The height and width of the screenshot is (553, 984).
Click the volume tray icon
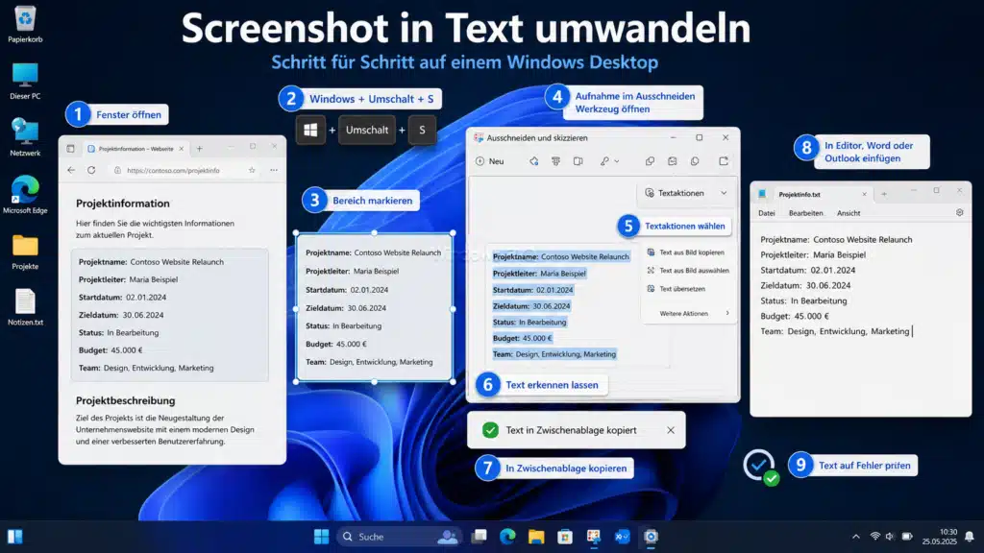tap(890, 537)
